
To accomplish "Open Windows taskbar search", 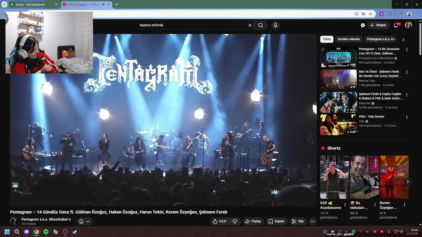I will pyautogui.click(x=17, y=232).
